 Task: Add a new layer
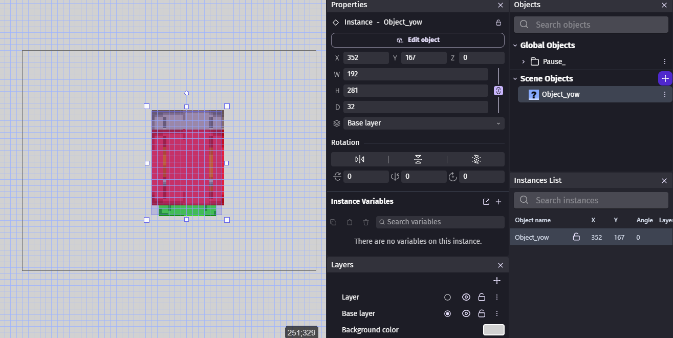pos(496,281)
